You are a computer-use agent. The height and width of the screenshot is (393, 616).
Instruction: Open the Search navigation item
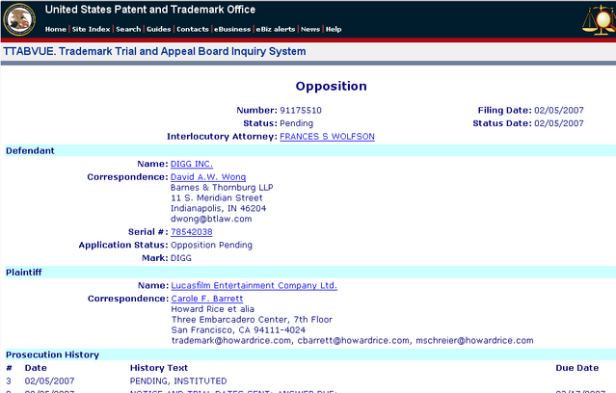(128, 29)
